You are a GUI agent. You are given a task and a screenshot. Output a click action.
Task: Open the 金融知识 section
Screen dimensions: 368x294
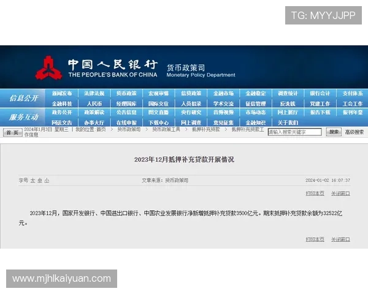256,123
